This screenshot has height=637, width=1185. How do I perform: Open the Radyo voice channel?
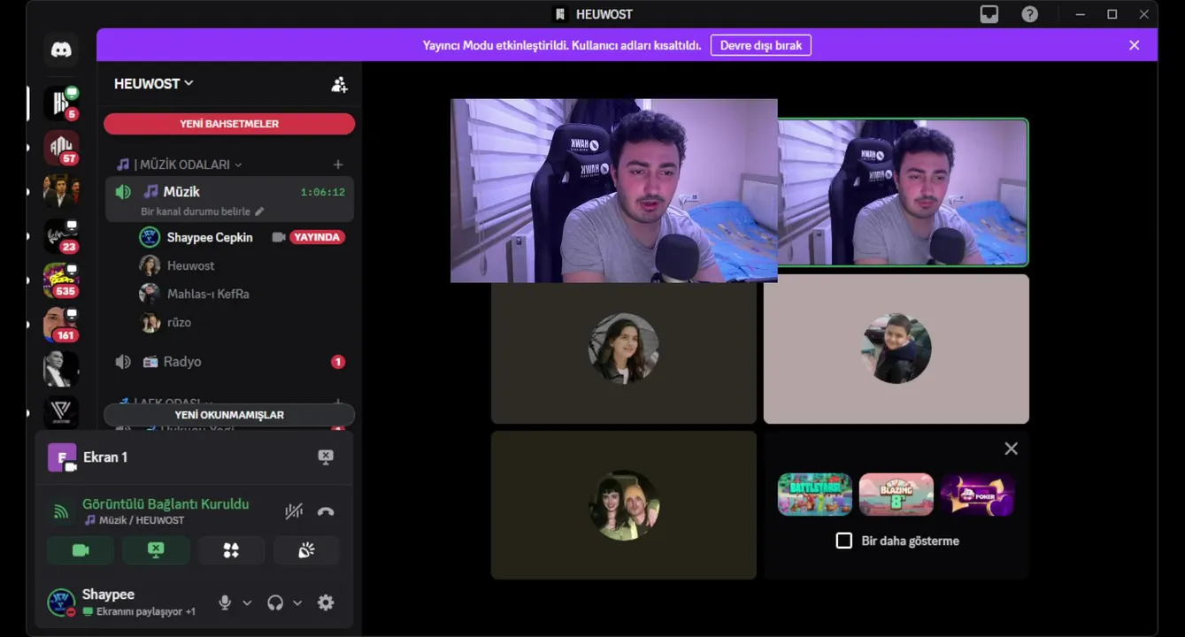(229, 362)
